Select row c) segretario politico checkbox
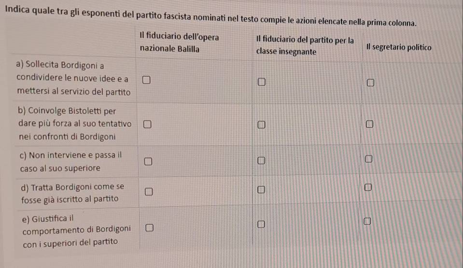463x268 pixels. pyautogui.click(x=369, y=159)
